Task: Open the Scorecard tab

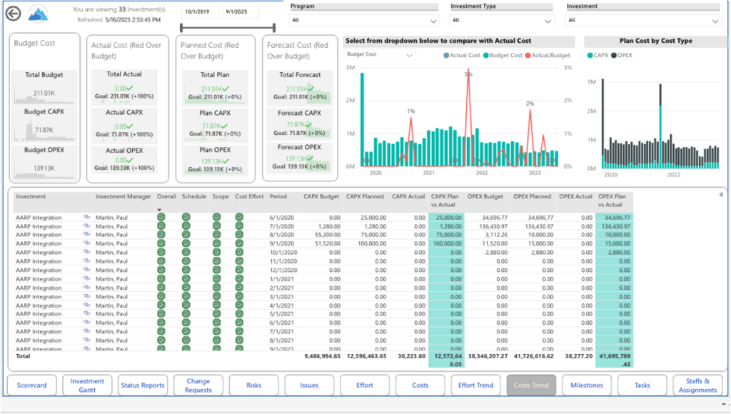Action: pos(31,385)
